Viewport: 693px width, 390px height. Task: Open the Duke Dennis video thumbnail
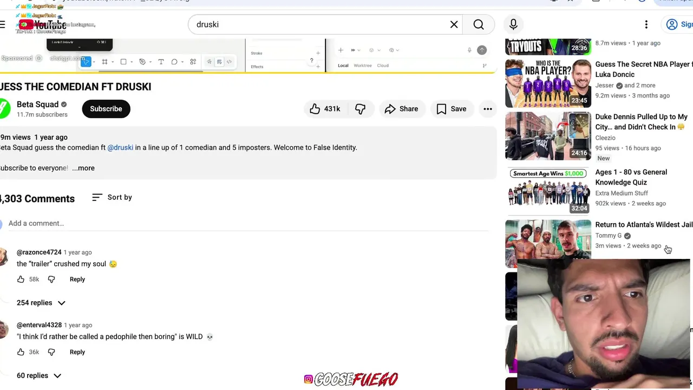tap(548, 136)
